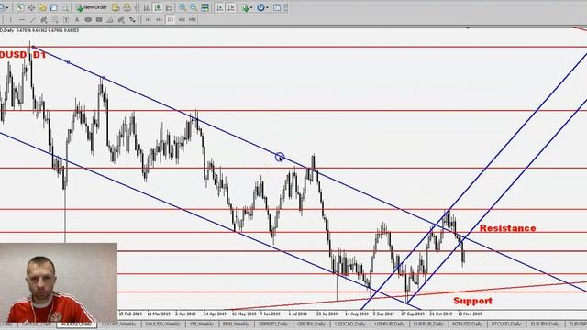Switch to USDRUB,Daily chart tab
This screenshot has height=330, width=587.
(390, 324)
